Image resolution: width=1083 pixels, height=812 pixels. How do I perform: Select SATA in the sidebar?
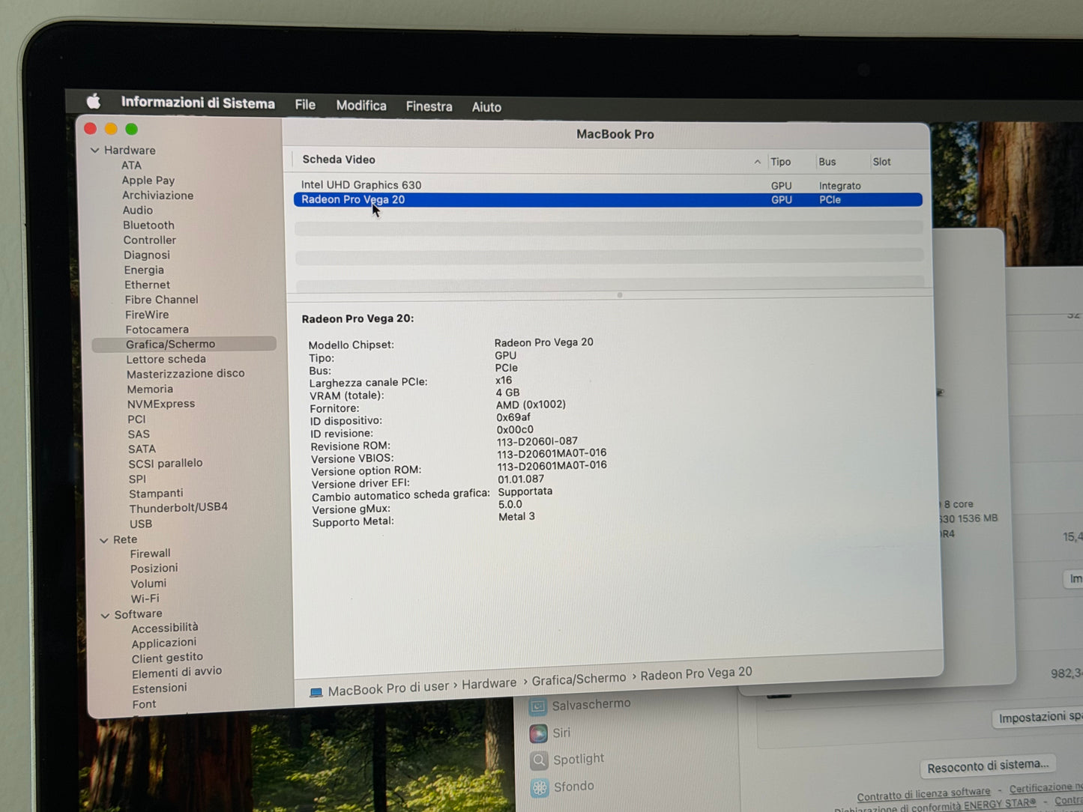click(142, 449)
